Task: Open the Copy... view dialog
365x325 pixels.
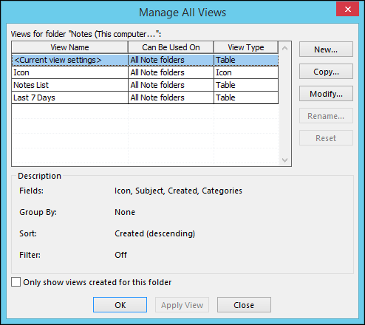Action: click(326, 72)
